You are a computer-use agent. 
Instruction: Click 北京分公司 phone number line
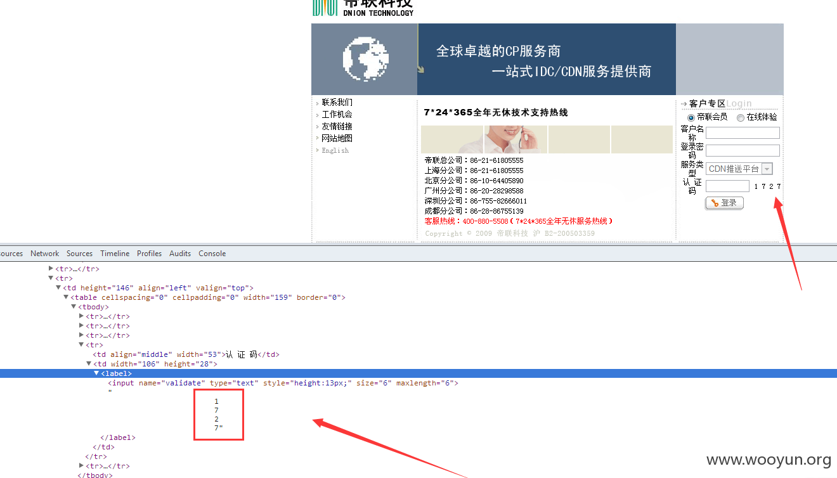coord(474,181)
